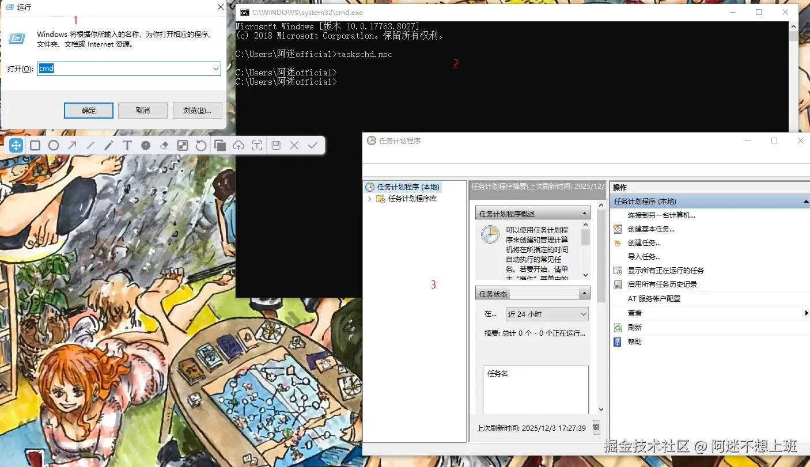810x467 pixels.
Task: Choose the pencil freehand tool
Action: click(109, 146)
